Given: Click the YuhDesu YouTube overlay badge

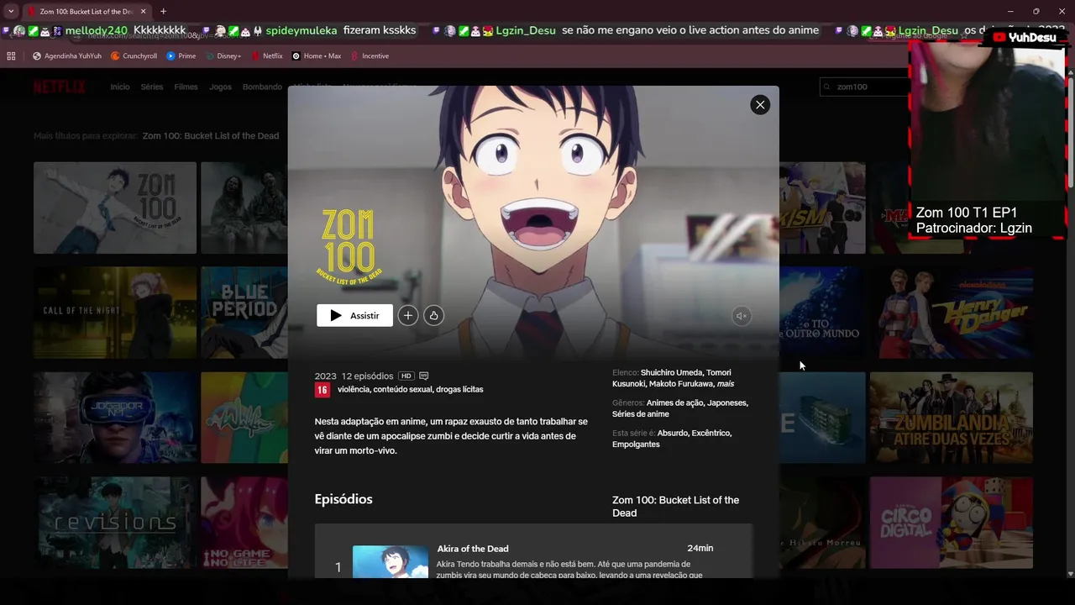Looking at the screenshot, I should (x=1025, y=38).
